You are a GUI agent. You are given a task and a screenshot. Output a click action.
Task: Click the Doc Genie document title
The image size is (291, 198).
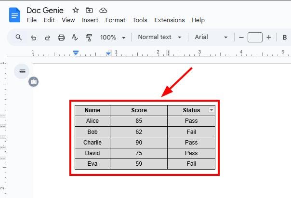[x=45, y=11]
